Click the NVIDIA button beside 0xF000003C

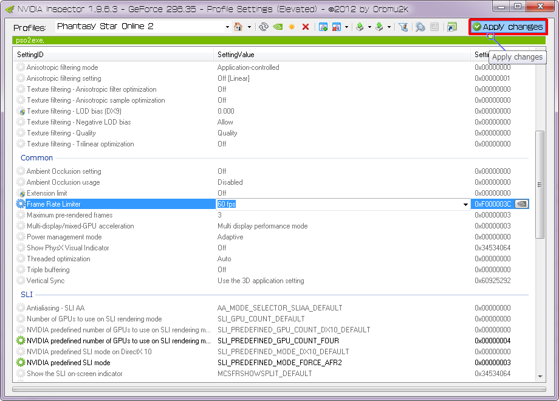coord(521,204)
